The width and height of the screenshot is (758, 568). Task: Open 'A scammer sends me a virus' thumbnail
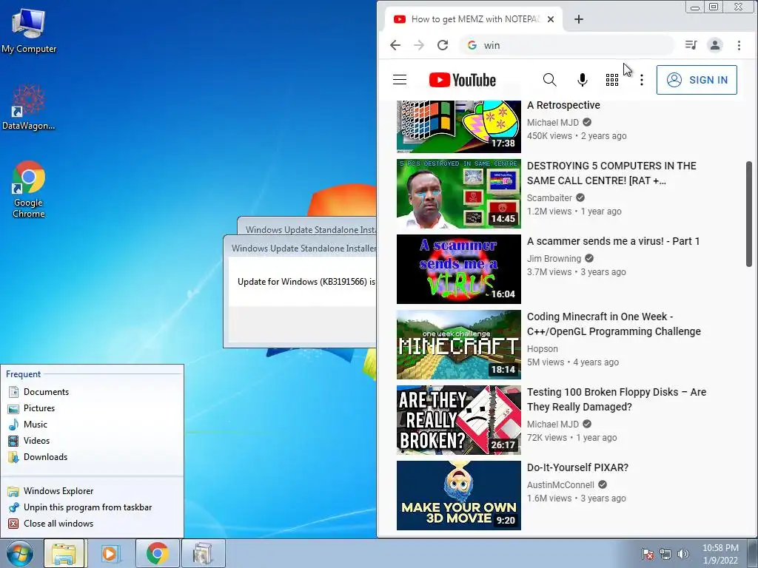click(459, 269)
